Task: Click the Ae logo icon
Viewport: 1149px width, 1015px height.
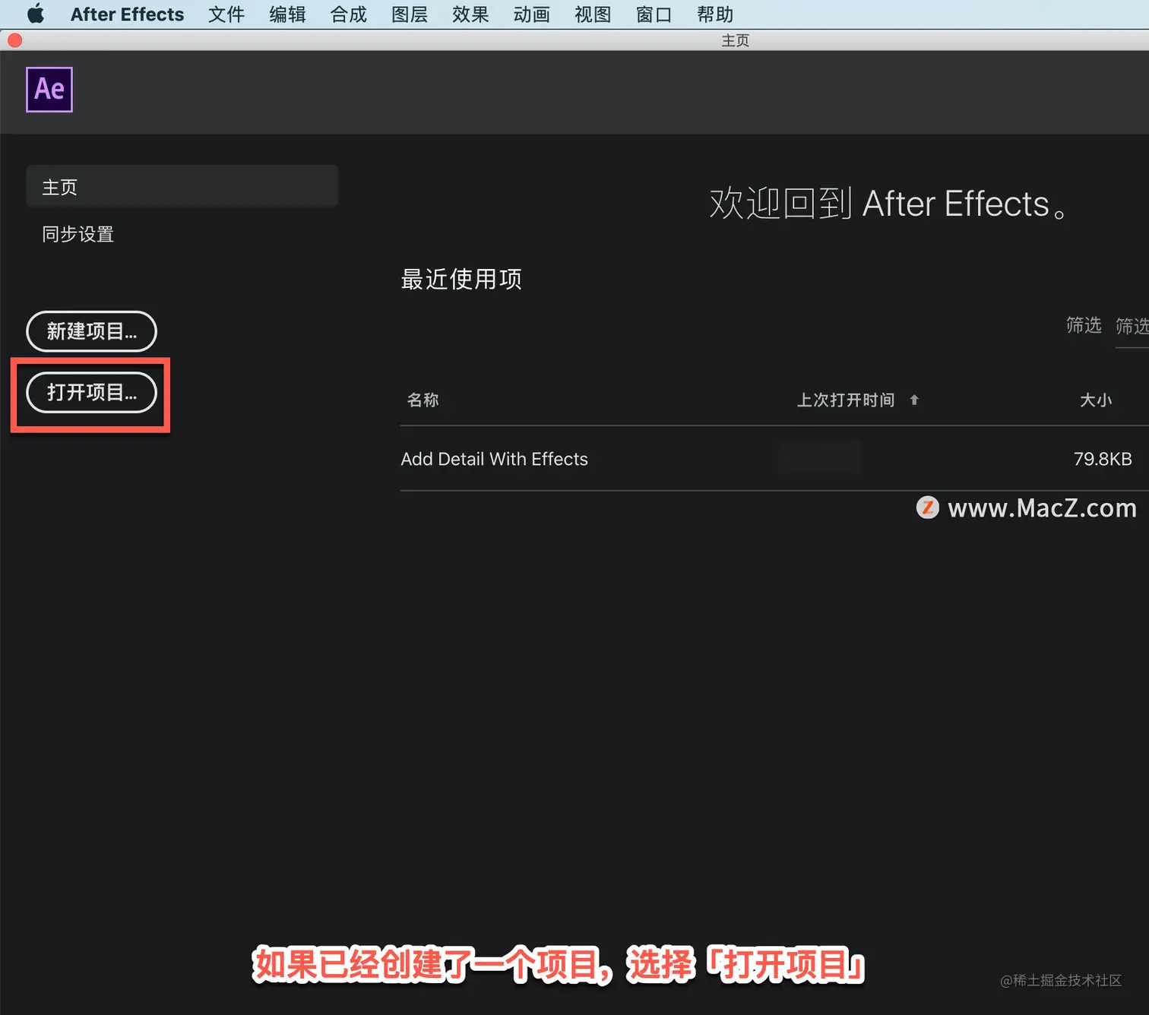Action: pyautogui.click(x=49, y=90)
